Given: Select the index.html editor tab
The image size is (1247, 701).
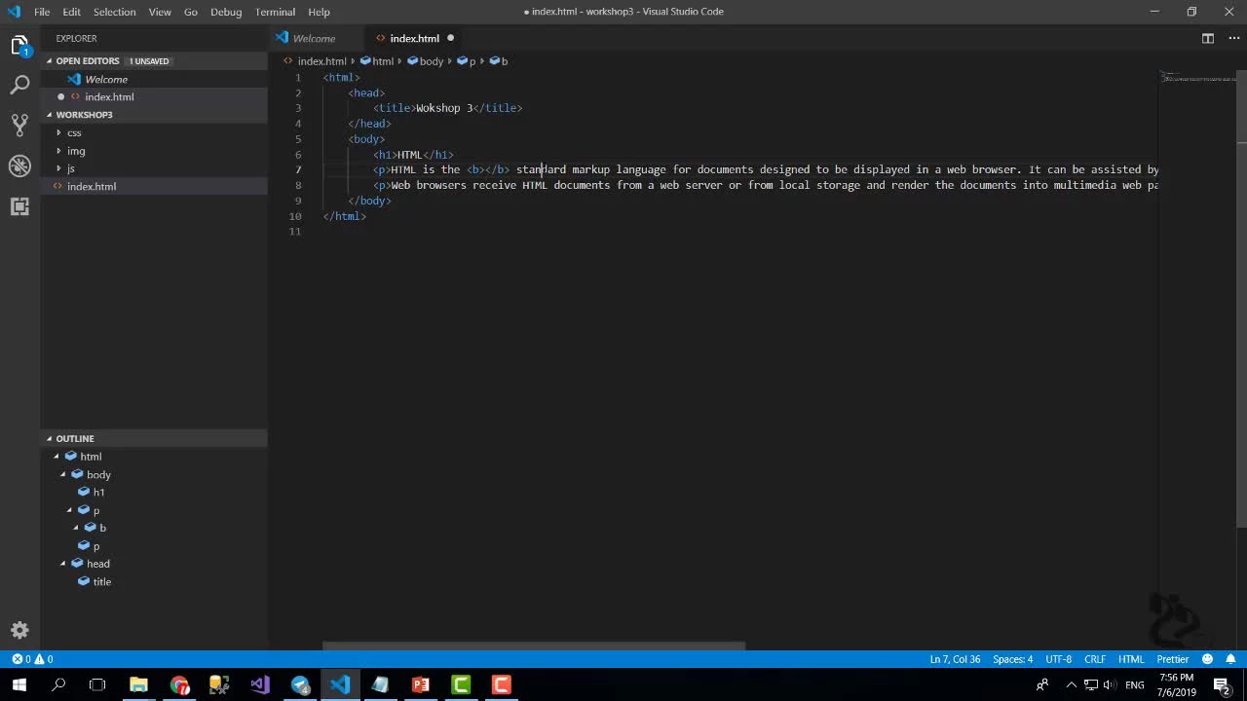Looking at the screenshot, I should click(415, 38).
